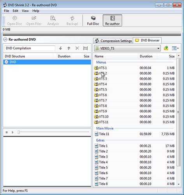
Task: Open the View menu
Action: coord(25,11)
